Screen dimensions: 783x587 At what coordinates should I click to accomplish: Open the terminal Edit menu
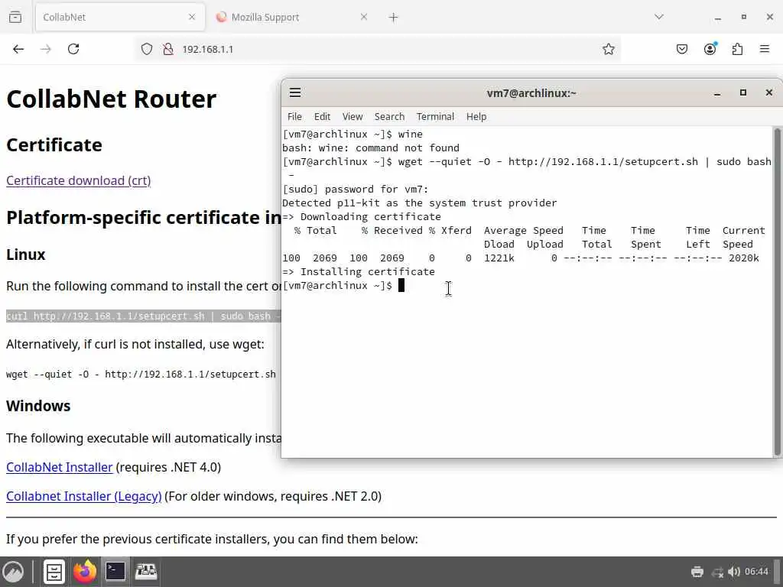coord(322,116)
